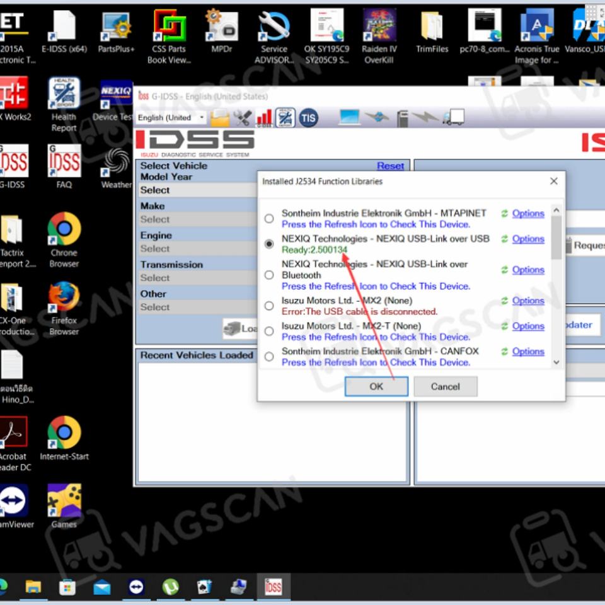Screen dimensions: 605x605
Task: Select Sontheim MTAPINET radio button
Action: (x=269, y=219)
